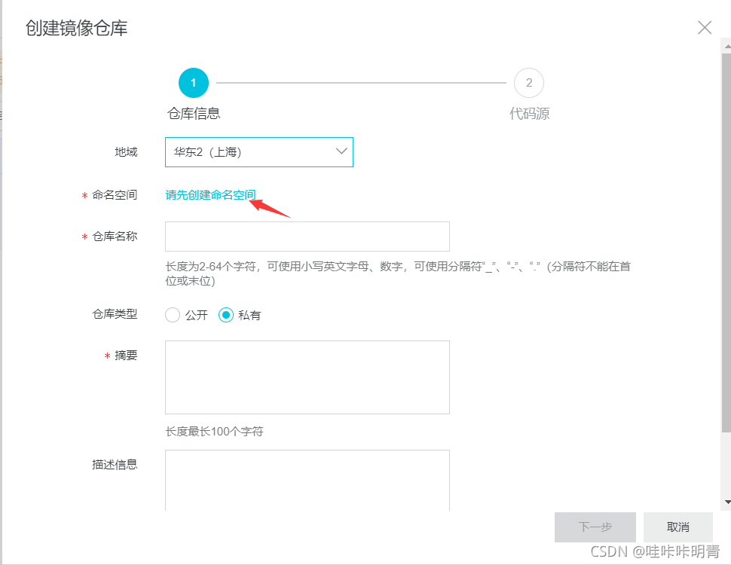Select the 公开 repository type option
Screen dimensions: 731x565
point(172,315)
